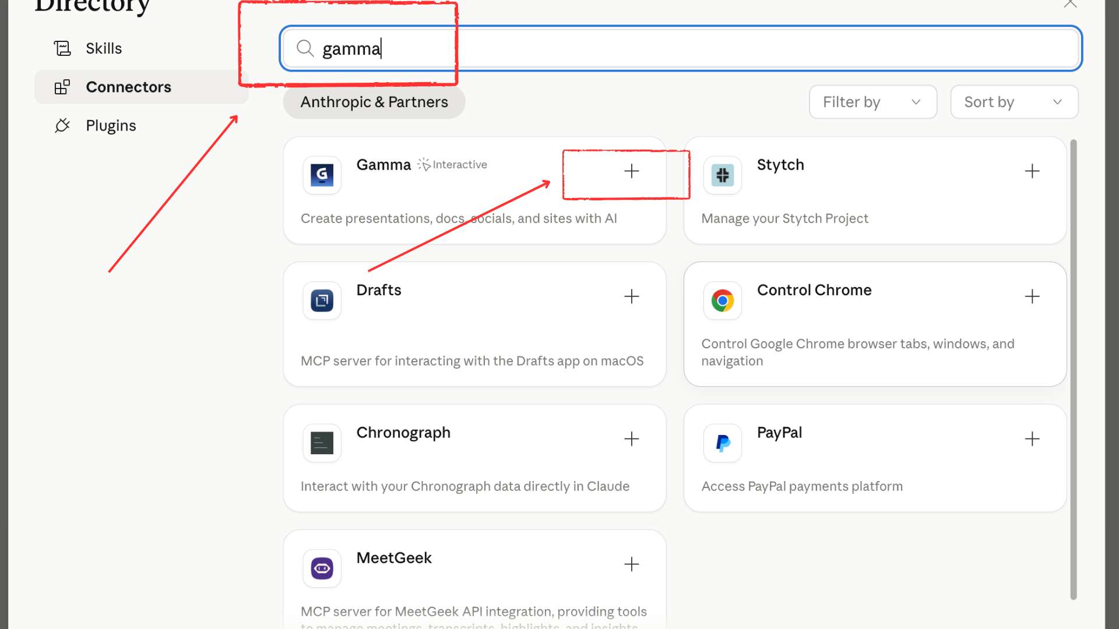This screenshot has height=629, width=1119.
Task: Click the search magnifier icon
Action: 305,48
